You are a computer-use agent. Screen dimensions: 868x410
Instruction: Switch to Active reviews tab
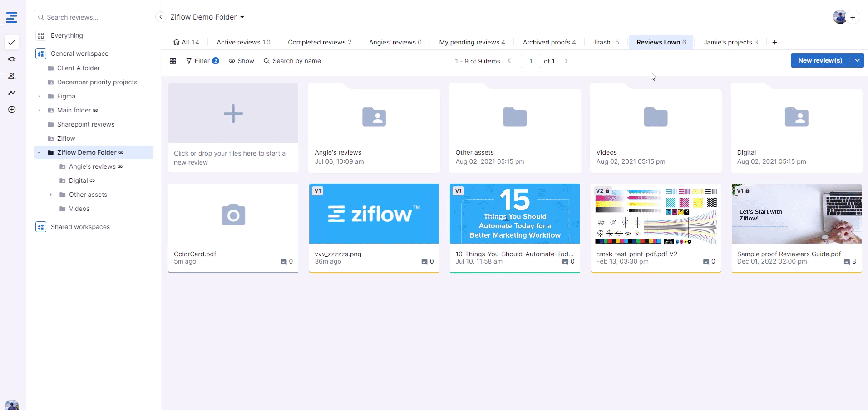[243, 42]
